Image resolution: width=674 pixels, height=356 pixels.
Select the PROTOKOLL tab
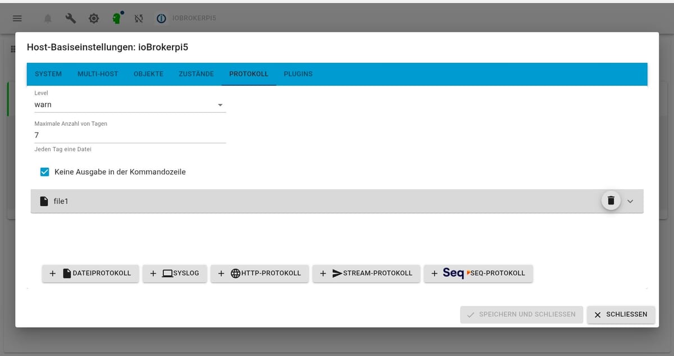click(x=249, y=74)
